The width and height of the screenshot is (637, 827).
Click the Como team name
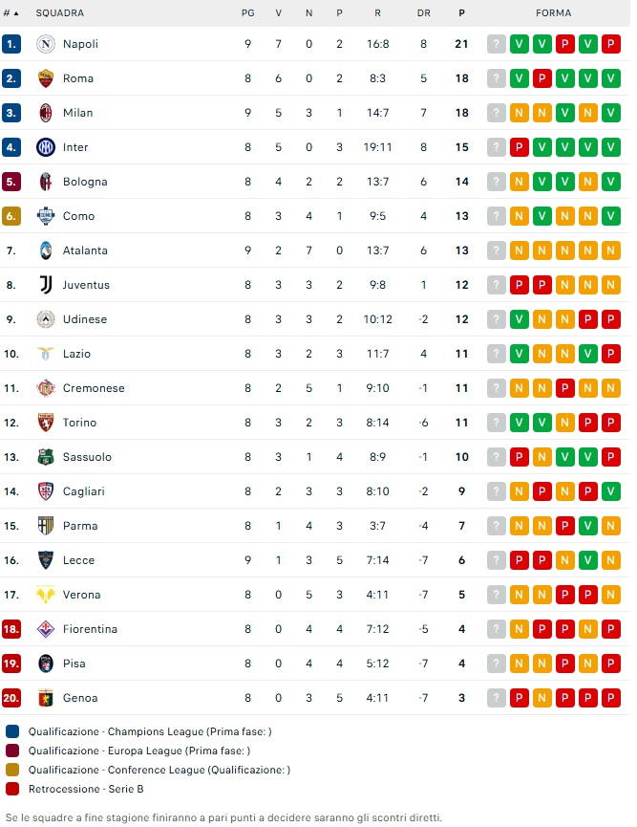[x=78, y=216]
